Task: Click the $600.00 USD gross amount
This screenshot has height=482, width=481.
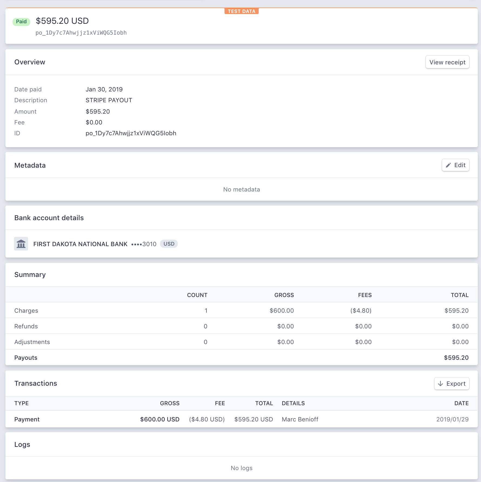Action: tap(160, 419)
